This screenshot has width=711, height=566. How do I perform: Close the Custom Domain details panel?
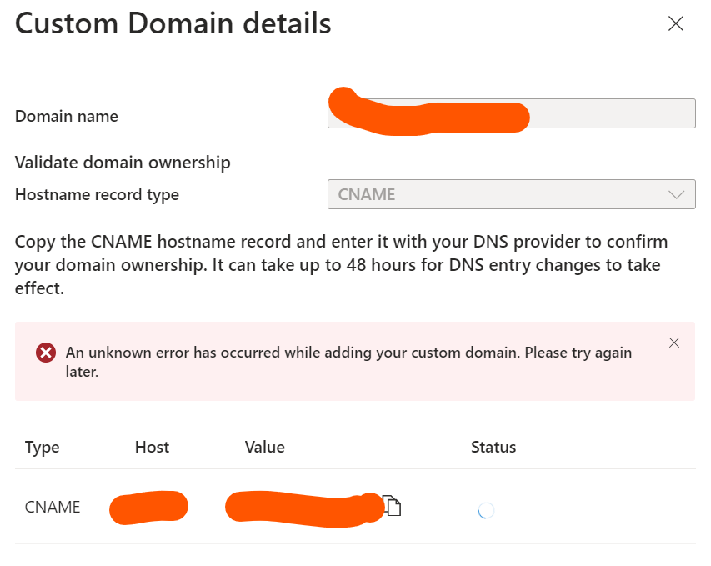[675, 24]
